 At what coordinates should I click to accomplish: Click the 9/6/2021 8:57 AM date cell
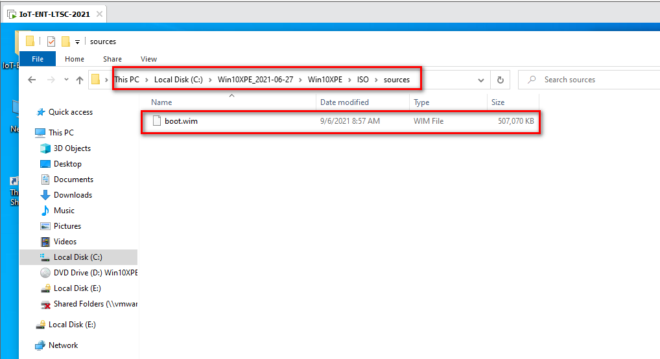[x=350, y=121]
